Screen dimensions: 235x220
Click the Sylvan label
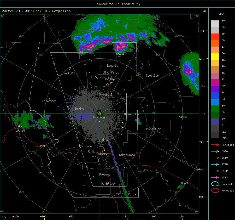100,77
